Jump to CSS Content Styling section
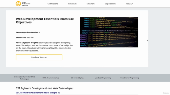 tap(77, 78)
